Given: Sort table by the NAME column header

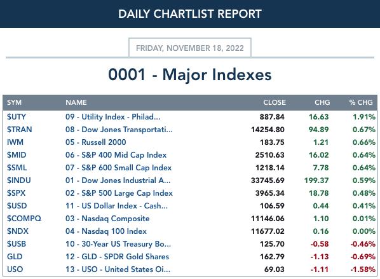Looking at the screenshot, I should pyautogui.click(x=76, y=102).
